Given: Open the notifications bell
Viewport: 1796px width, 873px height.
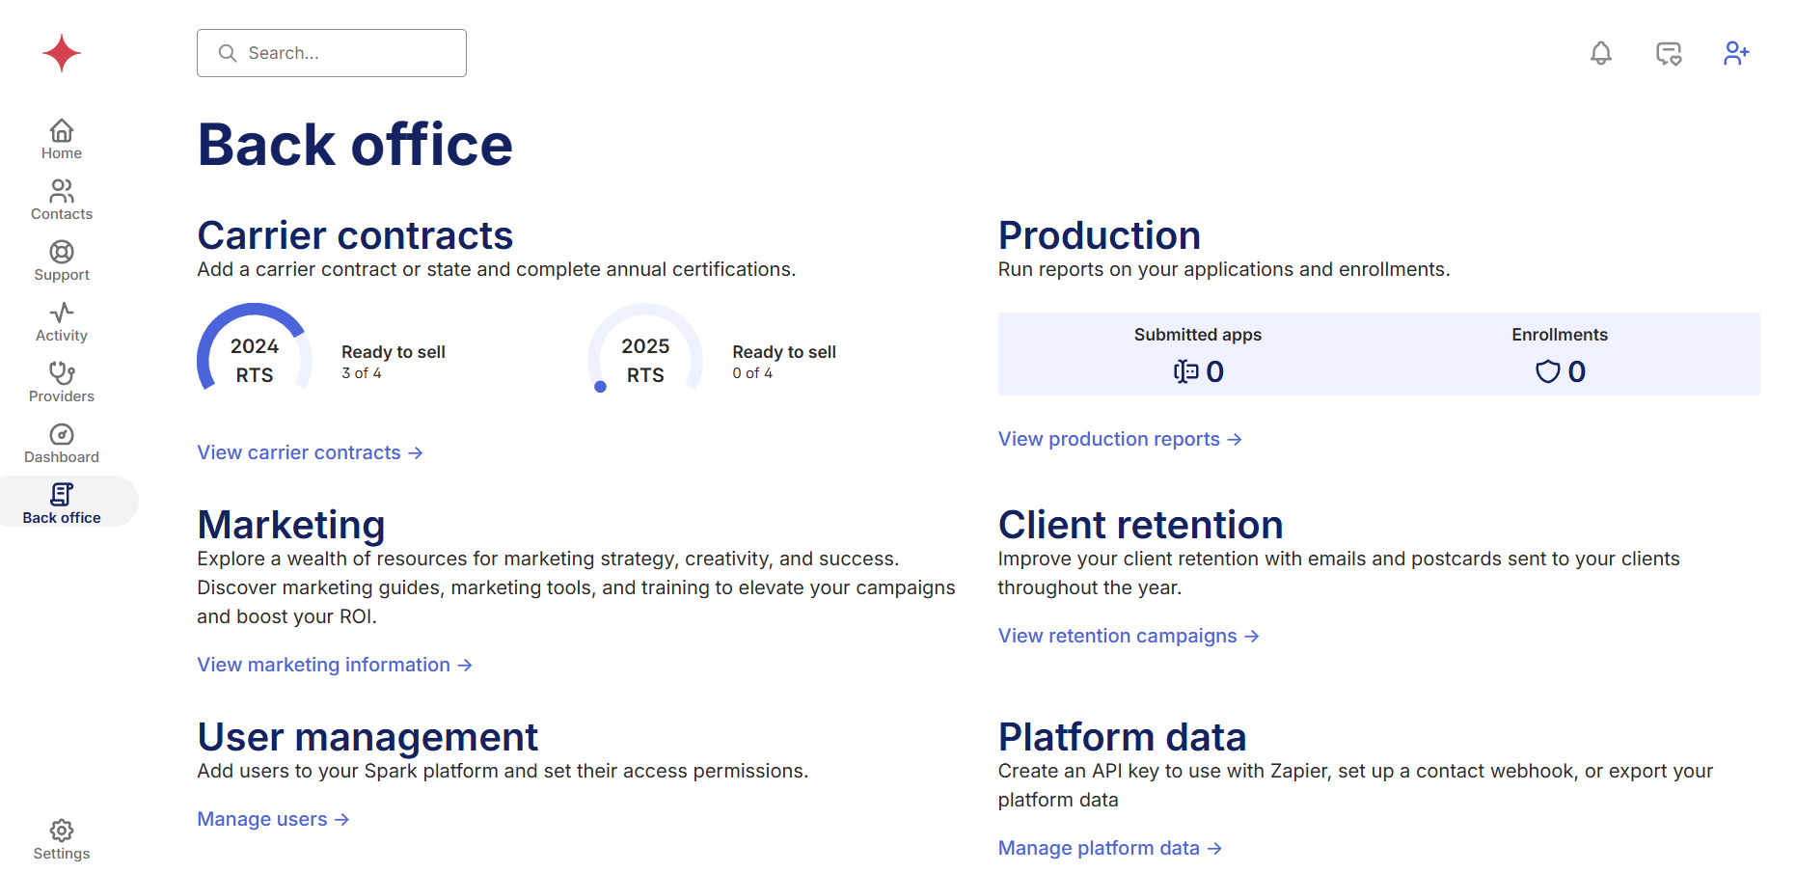Looking at the screenshot, I should pyautogui.click(x=1600, y=53).
